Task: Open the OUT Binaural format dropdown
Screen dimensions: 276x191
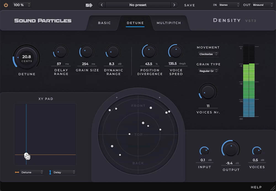Action: pos(263,5)
